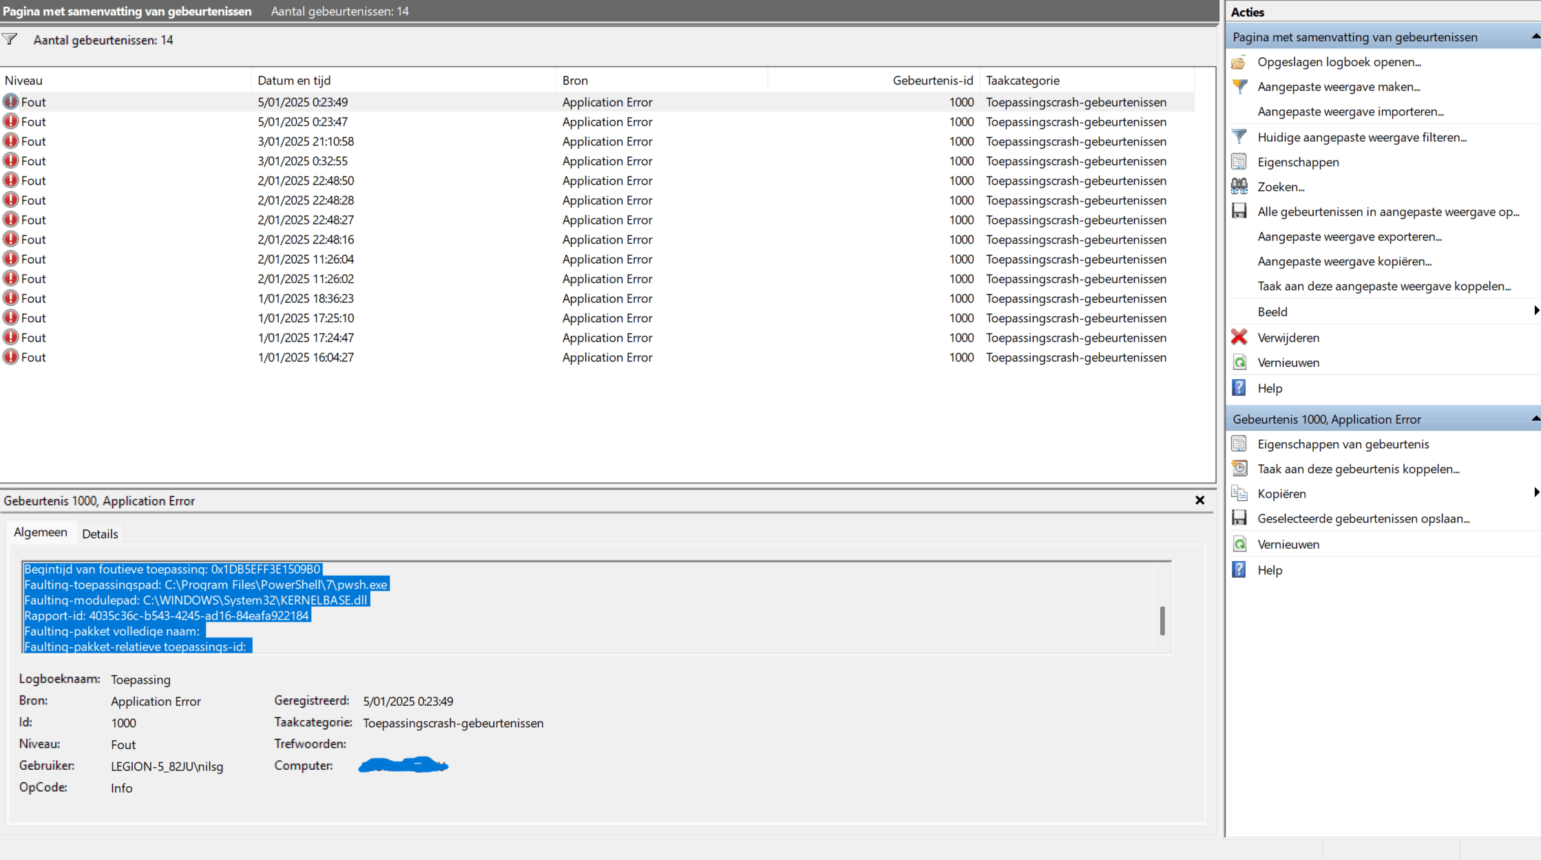Select the Algemeen tab
This screenshot has height=860, width=1541.
pos(41,532)
